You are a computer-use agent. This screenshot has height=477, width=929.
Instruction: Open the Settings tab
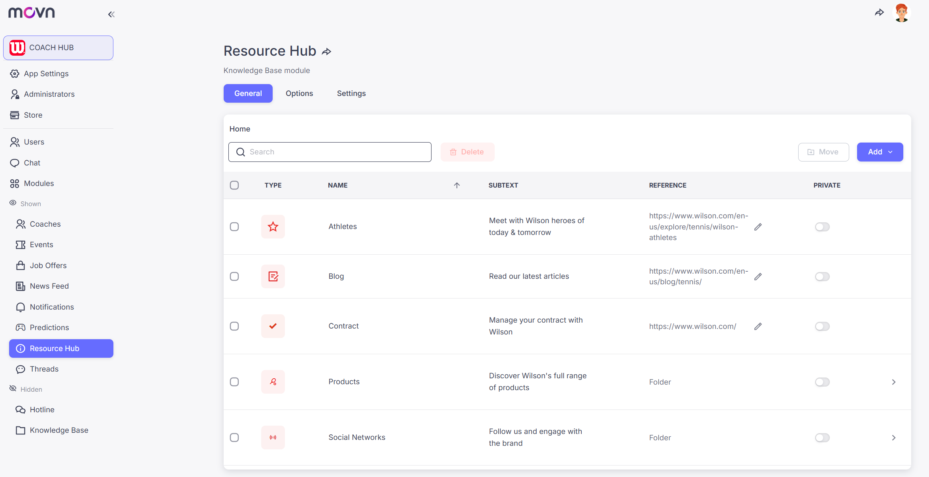click(x=351, y=94)
